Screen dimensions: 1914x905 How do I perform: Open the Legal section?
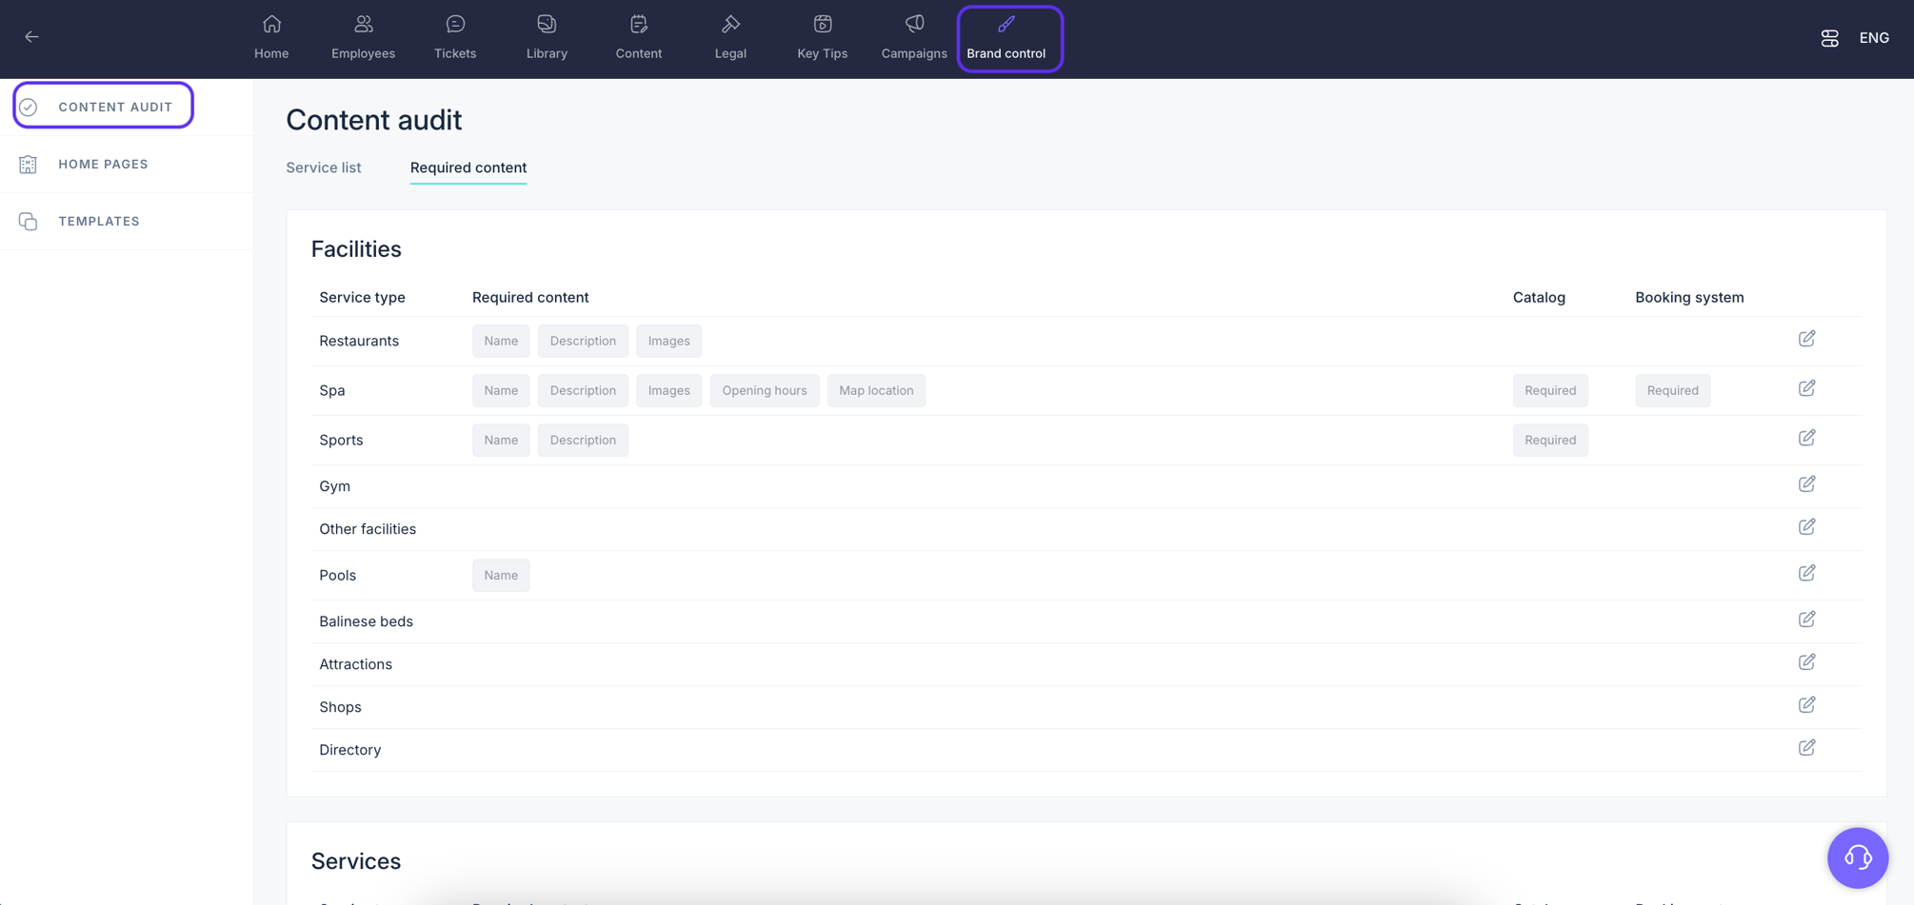730,38
